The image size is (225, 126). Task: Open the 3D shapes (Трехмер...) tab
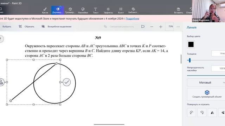(70, 10)
